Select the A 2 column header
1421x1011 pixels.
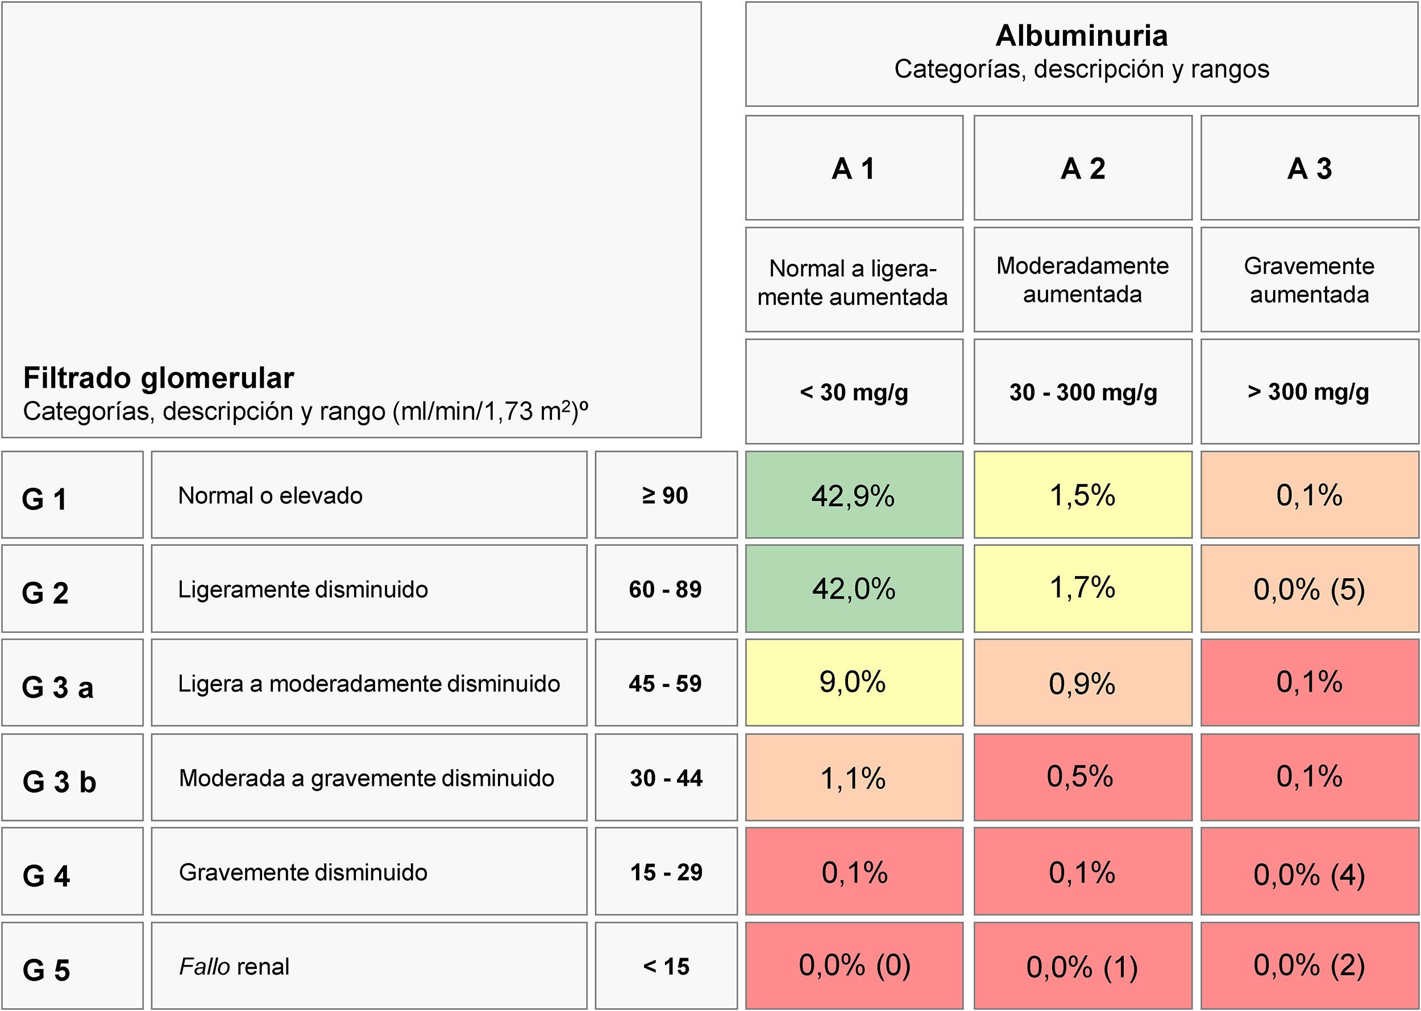(x=1083, y=168)
